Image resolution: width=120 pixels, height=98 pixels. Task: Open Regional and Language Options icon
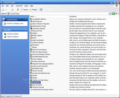[x=31, y=64]
